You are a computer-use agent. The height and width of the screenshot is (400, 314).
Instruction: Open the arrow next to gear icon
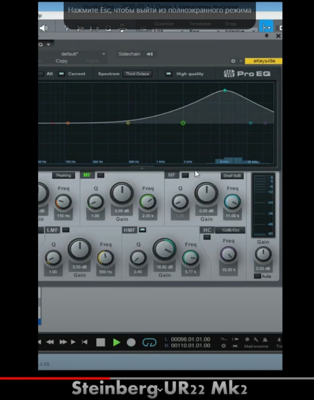coord(240,61)
